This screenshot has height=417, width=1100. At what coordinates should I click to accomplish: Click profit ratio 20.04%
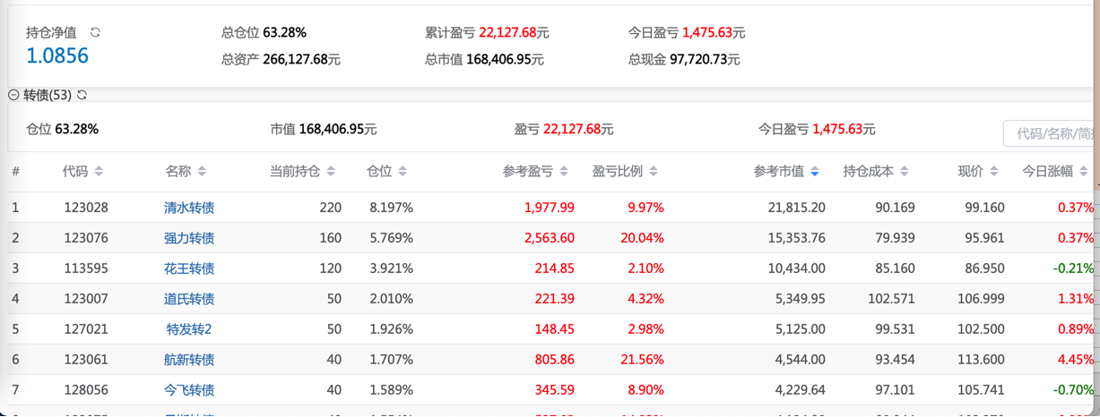tap(642, 238)
